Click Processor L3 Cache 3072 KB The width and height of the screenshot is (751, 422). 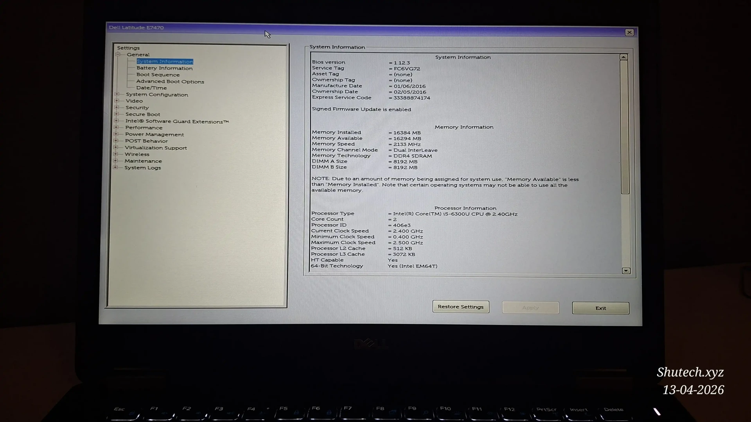coord(404,254)
